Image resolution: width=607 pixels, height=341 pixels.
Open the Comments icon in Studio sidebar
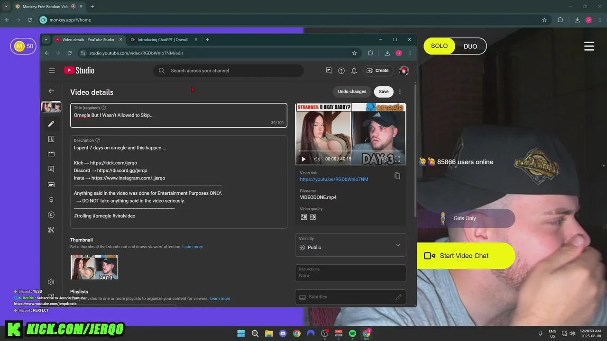[51, 169]
